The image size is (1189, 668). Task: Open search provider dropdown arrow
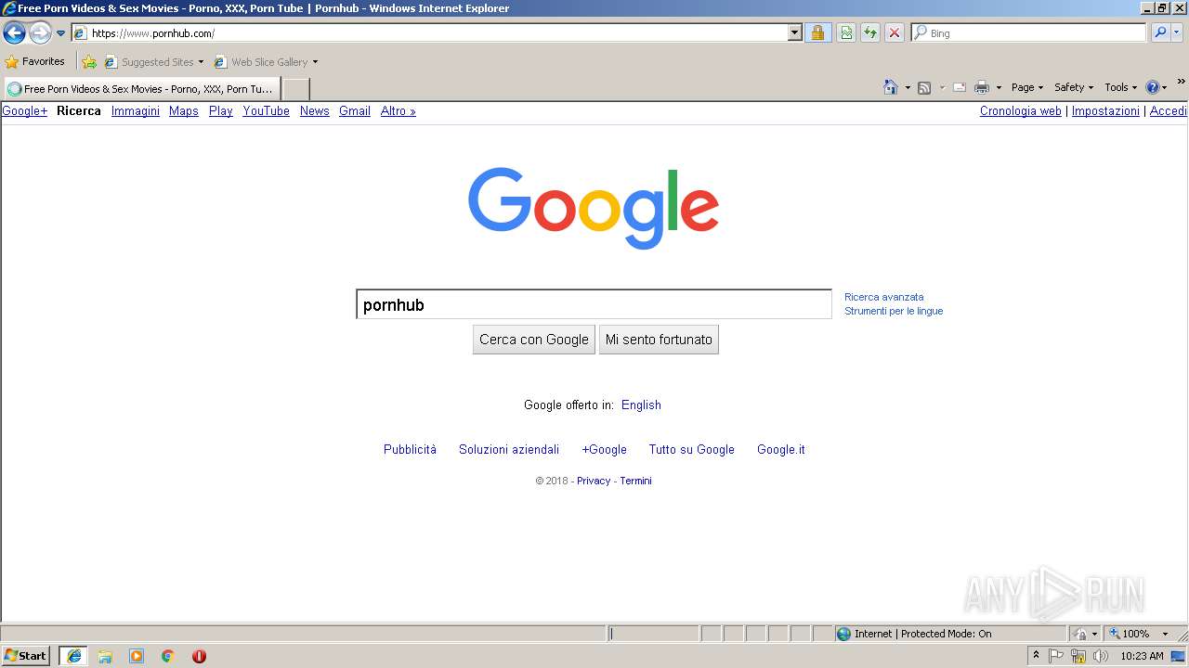pyautogui.click(x=1177, y=33)
